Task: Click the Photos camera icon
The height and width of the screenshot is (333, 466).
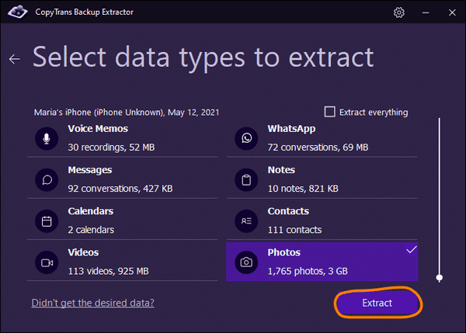Action: click(x=246, y=262)
